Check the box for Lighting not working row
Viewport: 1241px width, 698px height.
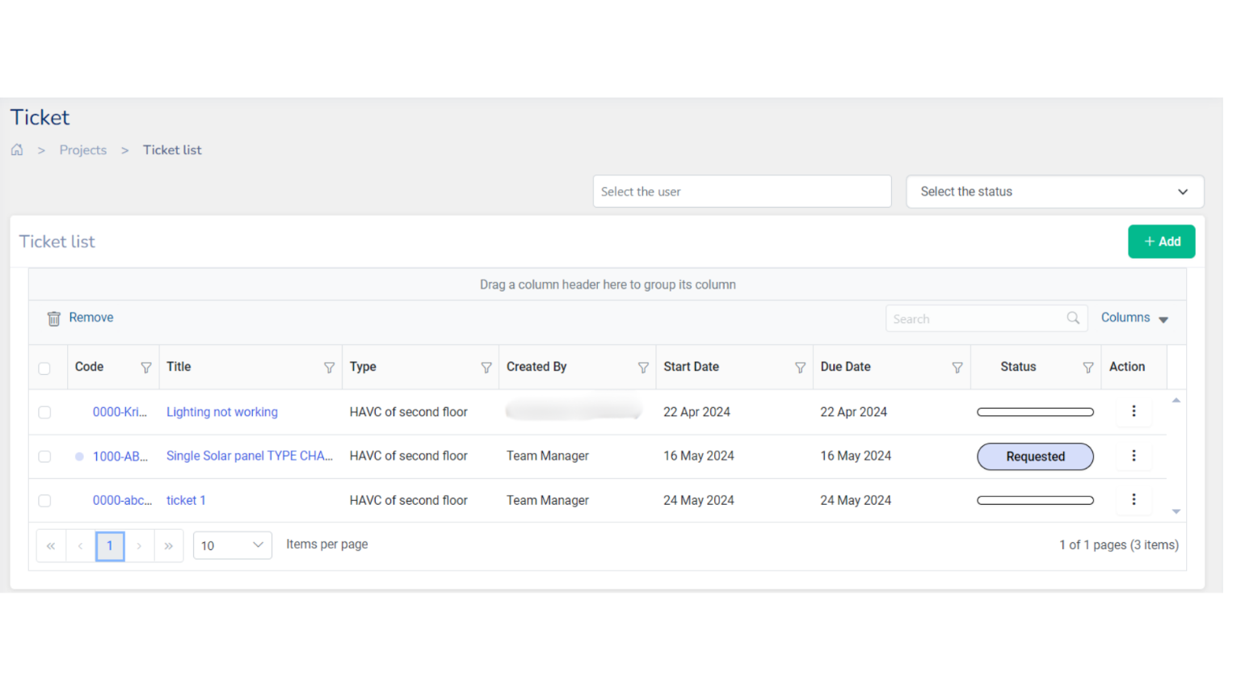tap(44, 412)
